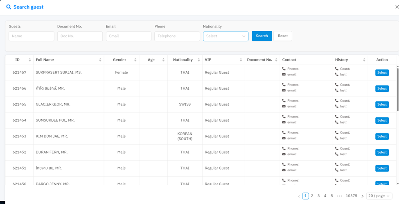The image size is (399, 204).
Task: Click the VIP column sort icon
Action: [241, 60]
